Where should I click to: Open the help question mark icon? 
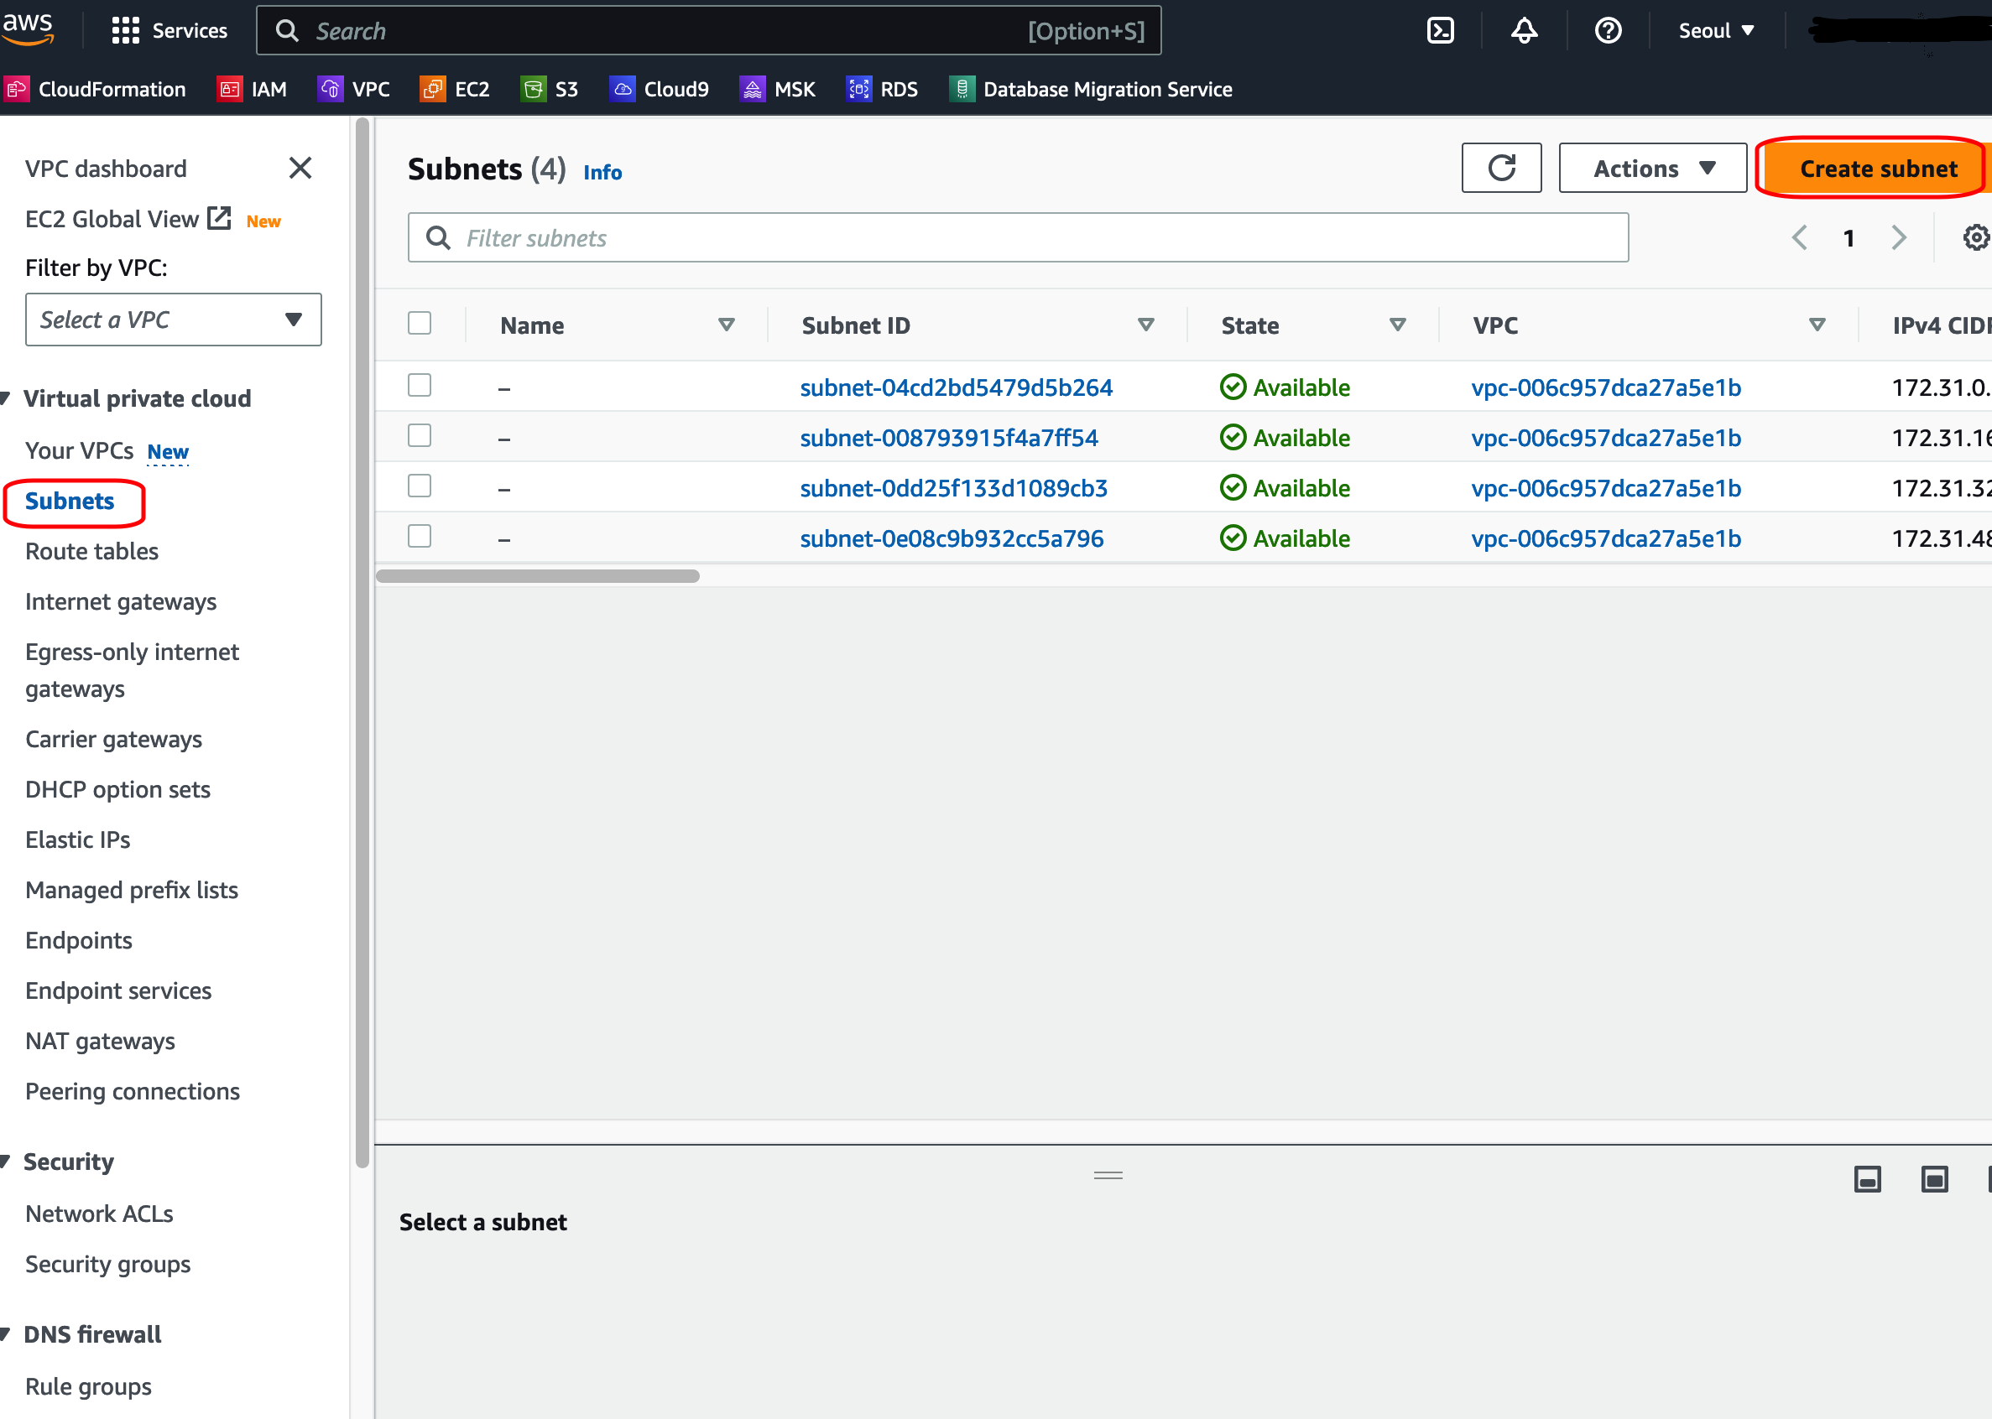tap(1608, 30)
